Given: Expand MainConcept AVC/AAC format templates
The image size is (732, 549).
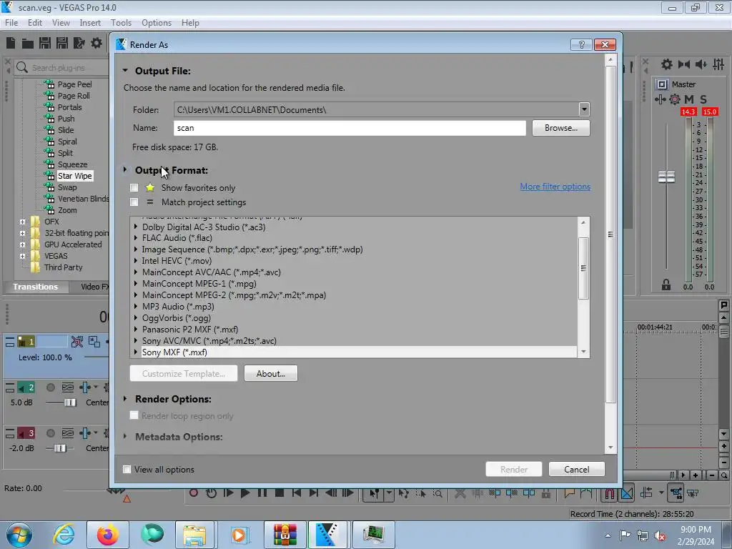Looking at the screenshot, I should [136, 272].
